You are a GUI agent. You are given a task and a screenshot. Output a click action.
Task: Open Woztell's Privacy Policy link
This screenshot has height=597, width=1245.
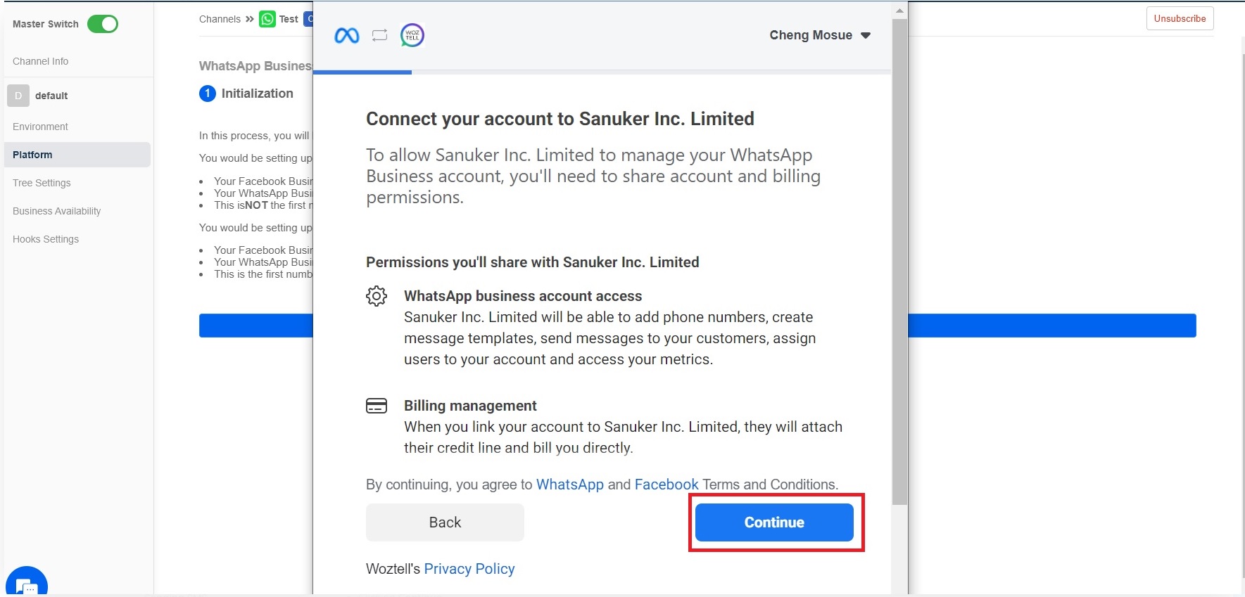point(469,569)
